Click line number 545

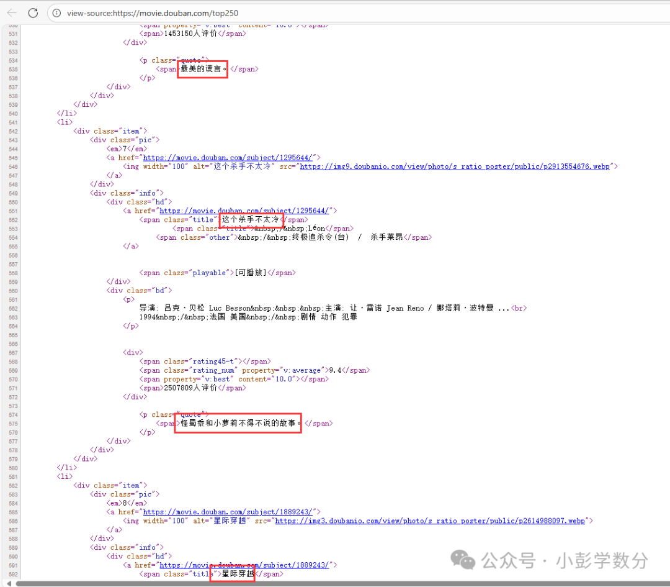pyautogui.click(x=13, y=158)
